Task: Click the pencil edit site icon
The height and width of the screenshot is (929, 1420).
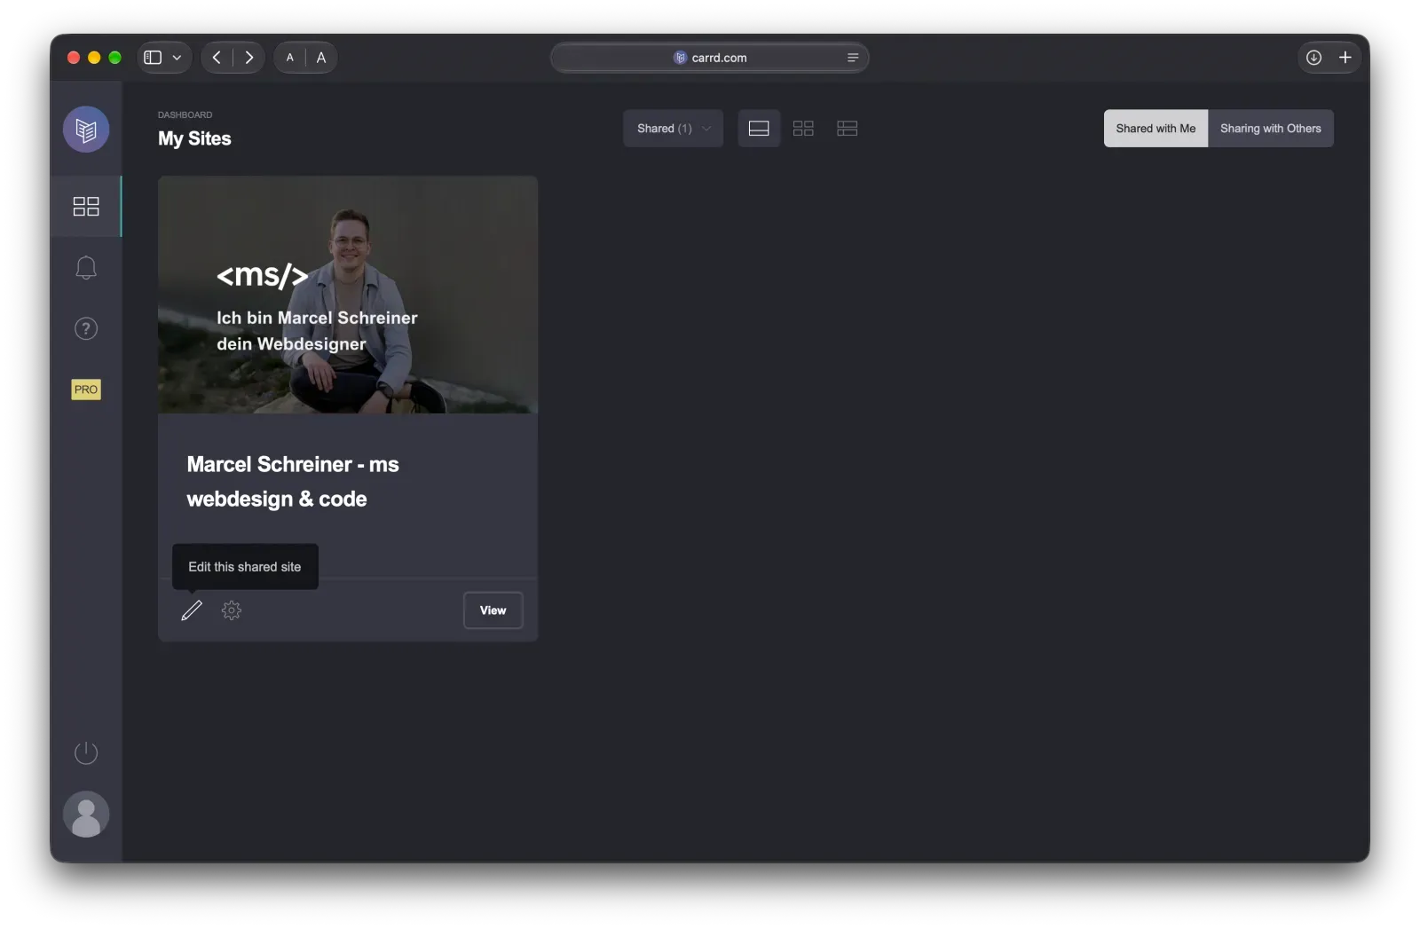Action: click(x=192, y=610)
